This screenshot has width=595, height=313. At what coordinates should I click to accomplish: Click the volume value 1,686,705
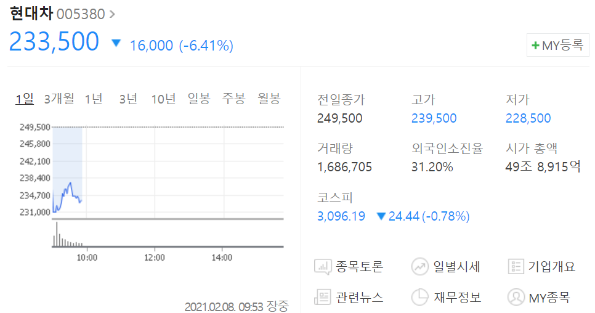pos(344,167)
